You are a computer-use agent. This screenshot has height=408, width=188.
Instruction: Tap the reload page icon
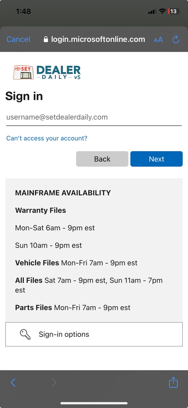tap(176, 39)
